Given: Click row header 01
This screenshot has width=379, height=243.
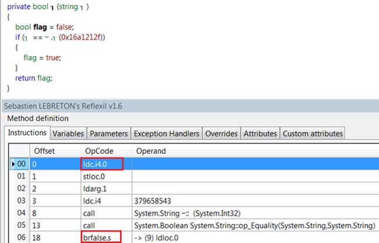Looking at the screenshot, I should [19, 177].
